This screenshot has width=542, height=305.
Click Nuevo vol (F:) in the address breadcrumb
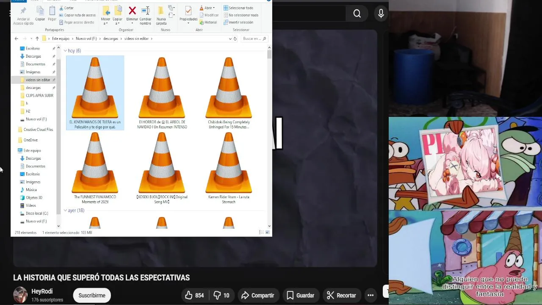pos(86,39)
